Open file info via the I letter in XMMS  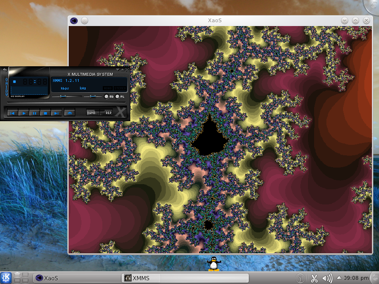pos(6,87)
